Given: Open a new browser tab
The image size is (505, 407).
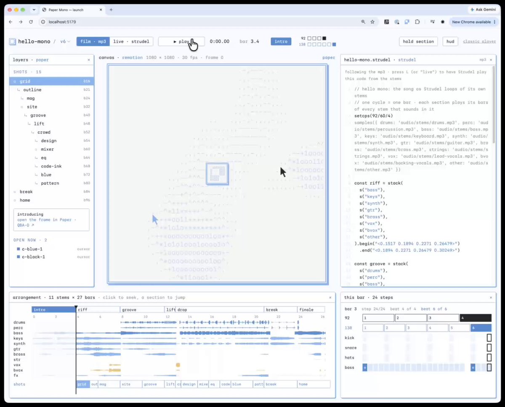Looking at the screenshot, I should click(111, 10).
